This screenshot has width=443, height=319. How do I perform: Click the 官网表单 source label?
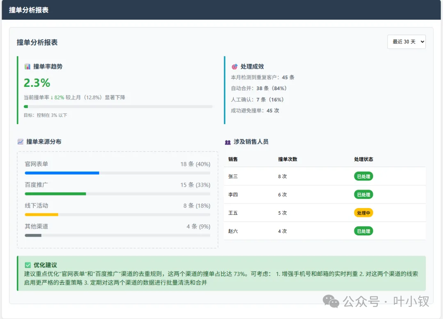point(37,164)
